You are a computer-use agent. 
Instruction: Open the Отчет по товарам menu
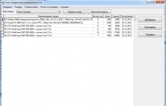tap(49, 7)
